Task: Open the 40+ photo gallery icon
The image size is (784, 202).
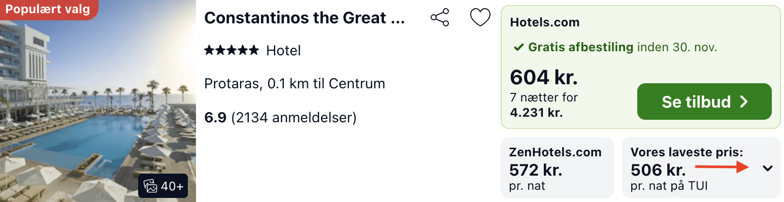Action: click(x=164, y=186)
